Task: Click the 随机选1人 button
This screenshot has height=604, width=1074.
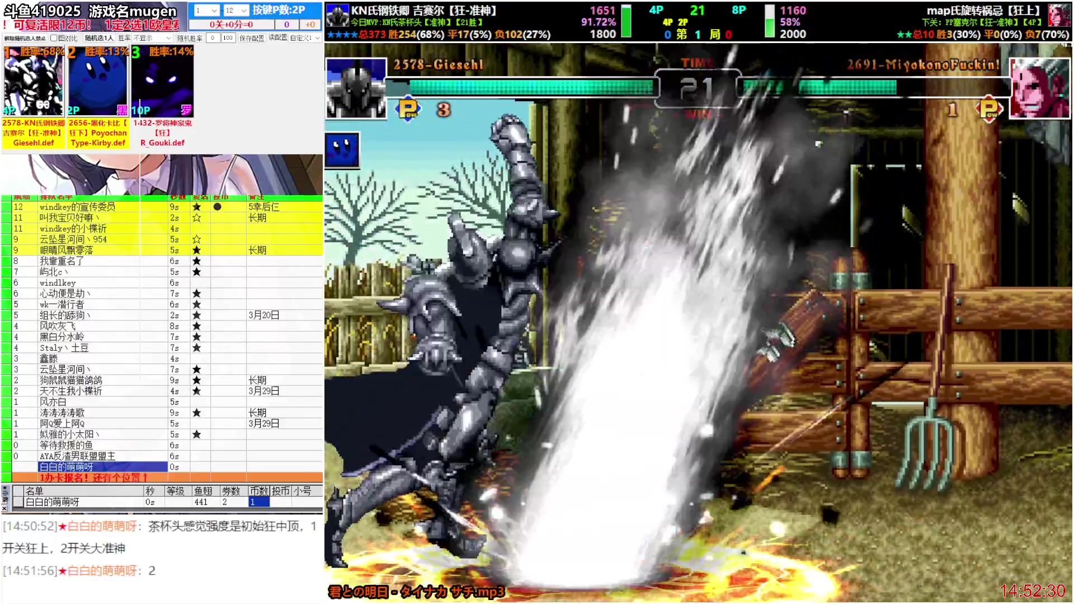Action: (x=99, y=38)
